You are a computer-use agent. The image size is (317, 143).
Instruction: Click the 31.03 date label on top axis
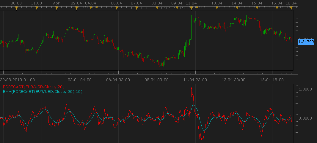click(x=37, y=3)
